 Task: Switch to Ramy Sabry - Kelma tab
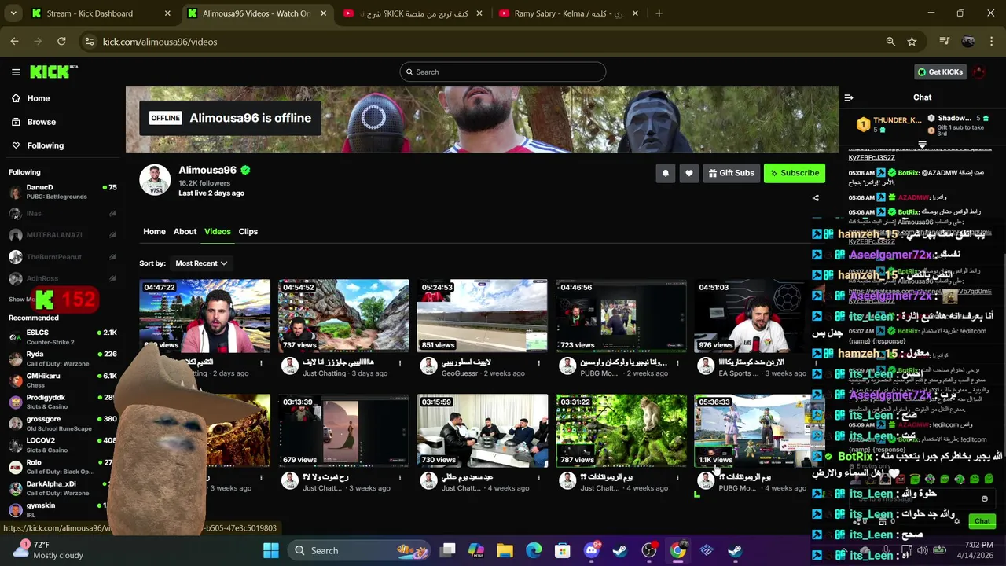569,13
